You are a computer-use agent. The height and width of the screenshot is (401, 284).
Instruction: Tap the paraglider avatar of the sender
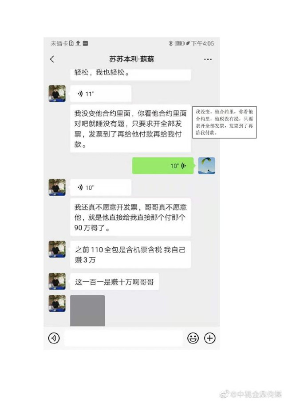coord(207,166)
